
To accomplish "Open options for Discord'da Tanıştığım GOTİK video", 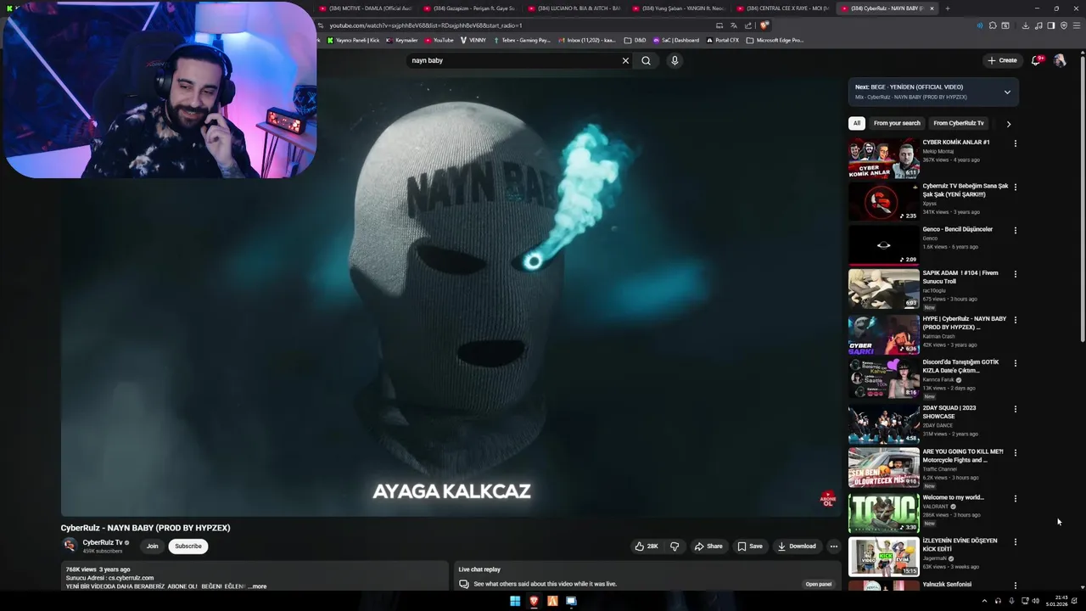I will click(x=1015, y=363).
